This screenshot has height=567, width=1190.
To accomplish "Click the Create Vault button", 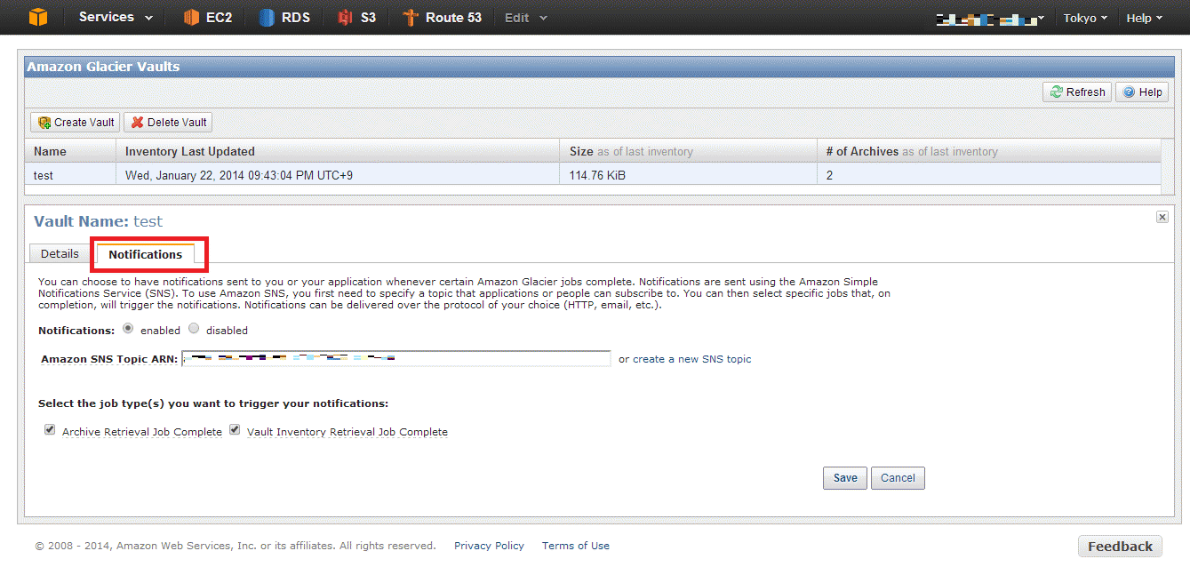I will click(x=76, y=123).
